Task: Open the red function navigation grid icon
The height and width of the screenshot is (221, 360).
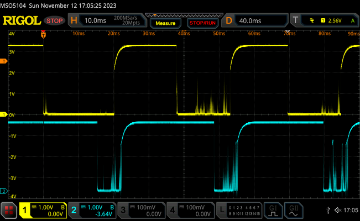Action: 9,211
